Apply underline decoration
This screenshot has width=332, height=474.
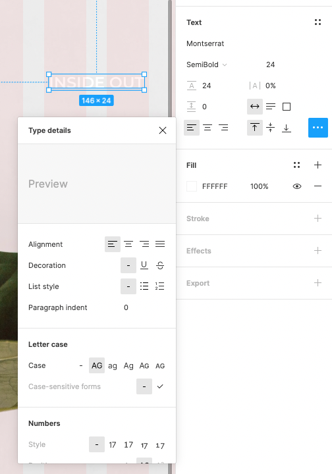(x=144, y=265)
